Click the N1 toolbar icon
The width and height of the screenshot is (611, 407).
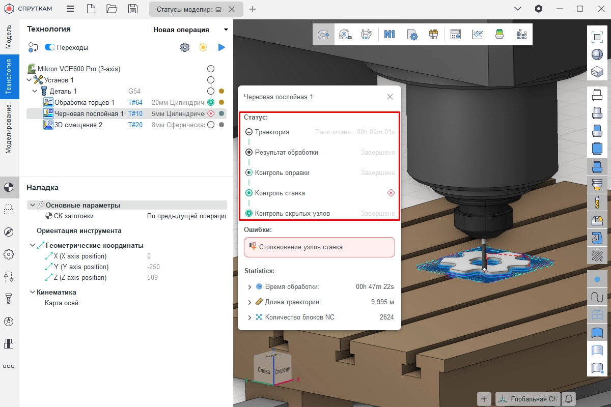point(390,35)
